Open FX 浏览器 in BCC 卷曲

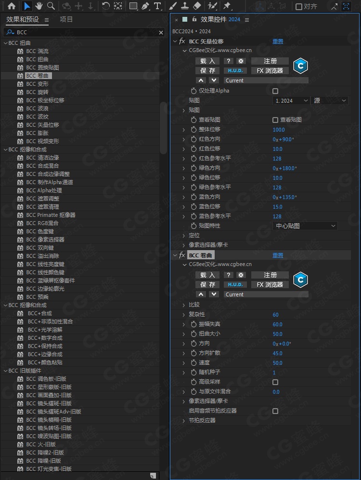[270, 285]
